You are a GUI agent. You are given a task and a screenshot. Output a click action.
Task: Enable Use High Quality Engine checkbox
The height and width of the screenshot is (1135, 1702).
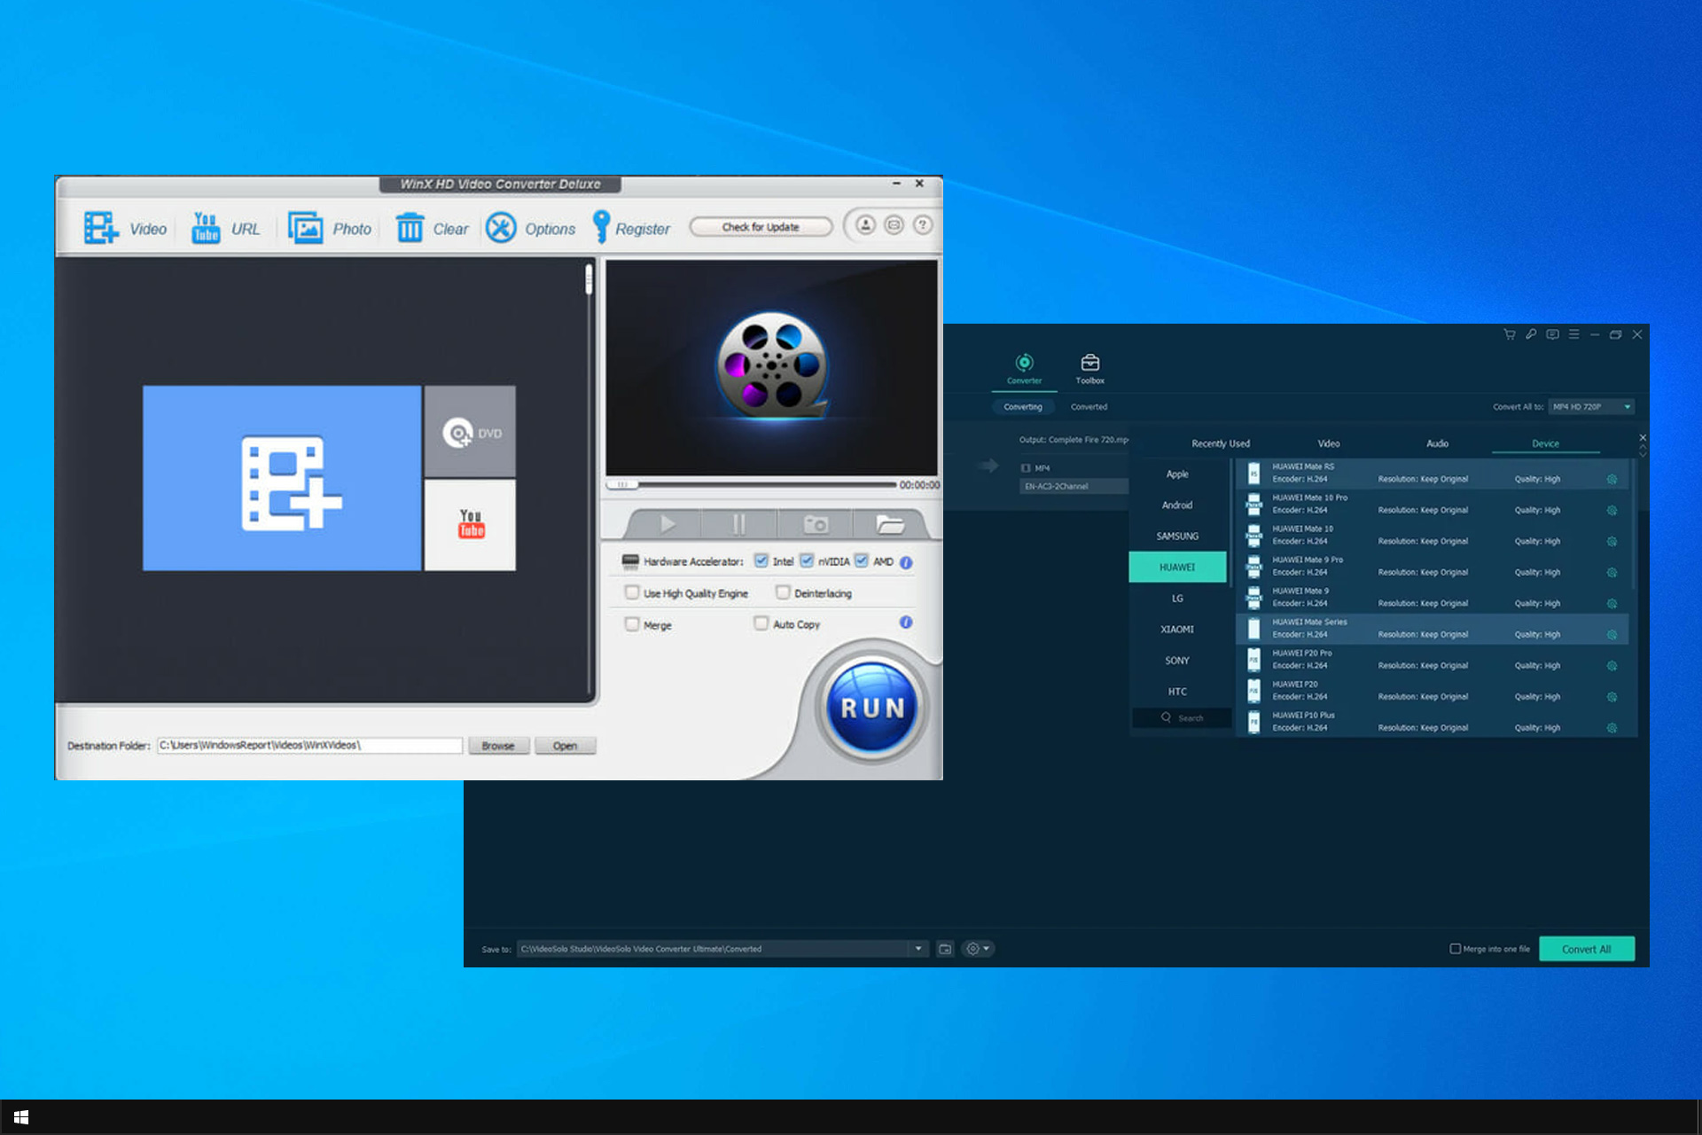click(x=632, y=592)
